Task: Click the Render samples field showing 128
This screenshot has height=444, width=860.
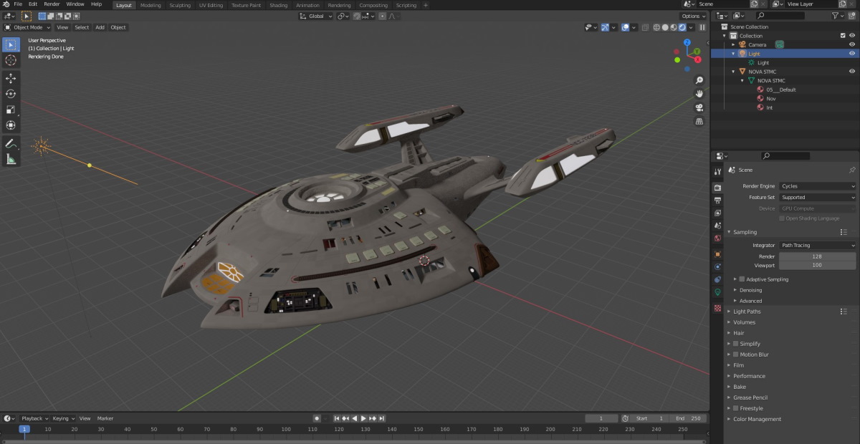Action: pyautogui.click(x=818, y=256)
